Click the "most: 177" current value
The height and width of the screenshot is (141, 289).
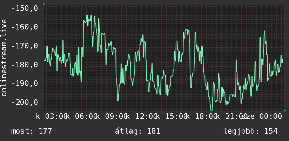[32, 131]
